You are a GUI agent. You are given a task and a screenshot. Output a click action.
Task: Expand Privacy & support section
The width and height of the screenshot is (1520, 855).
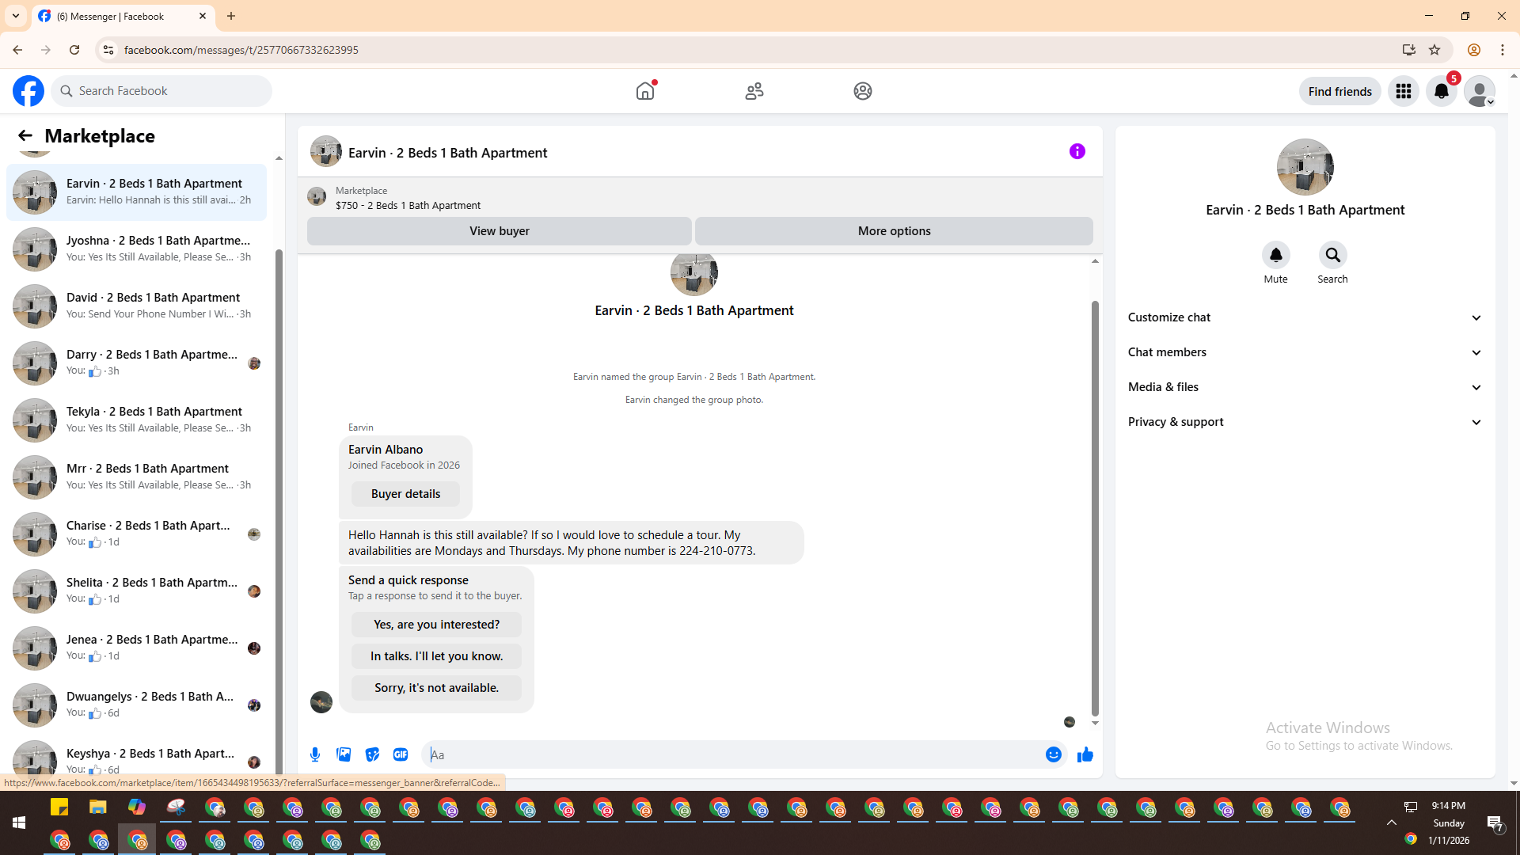(1305, 422)
